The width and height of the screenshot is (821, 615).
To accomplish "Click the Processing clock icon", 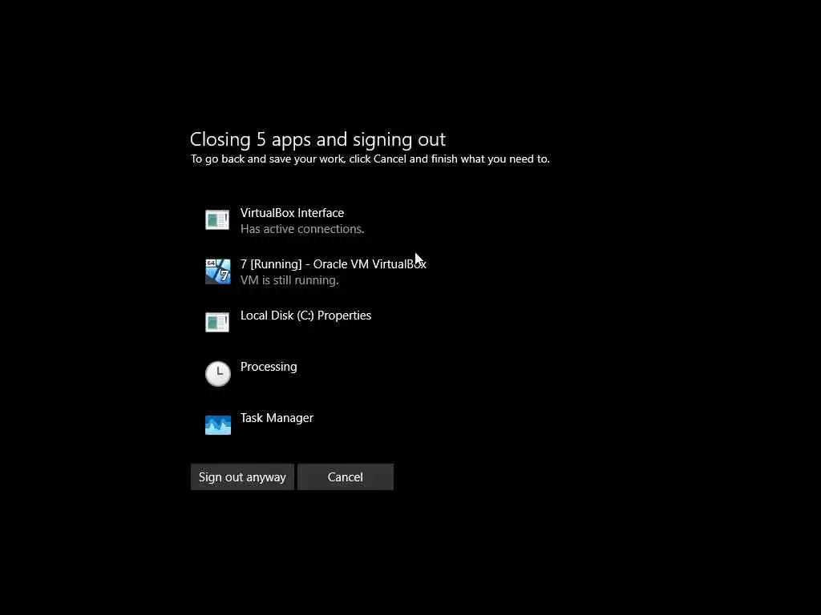I will [218, 373].
